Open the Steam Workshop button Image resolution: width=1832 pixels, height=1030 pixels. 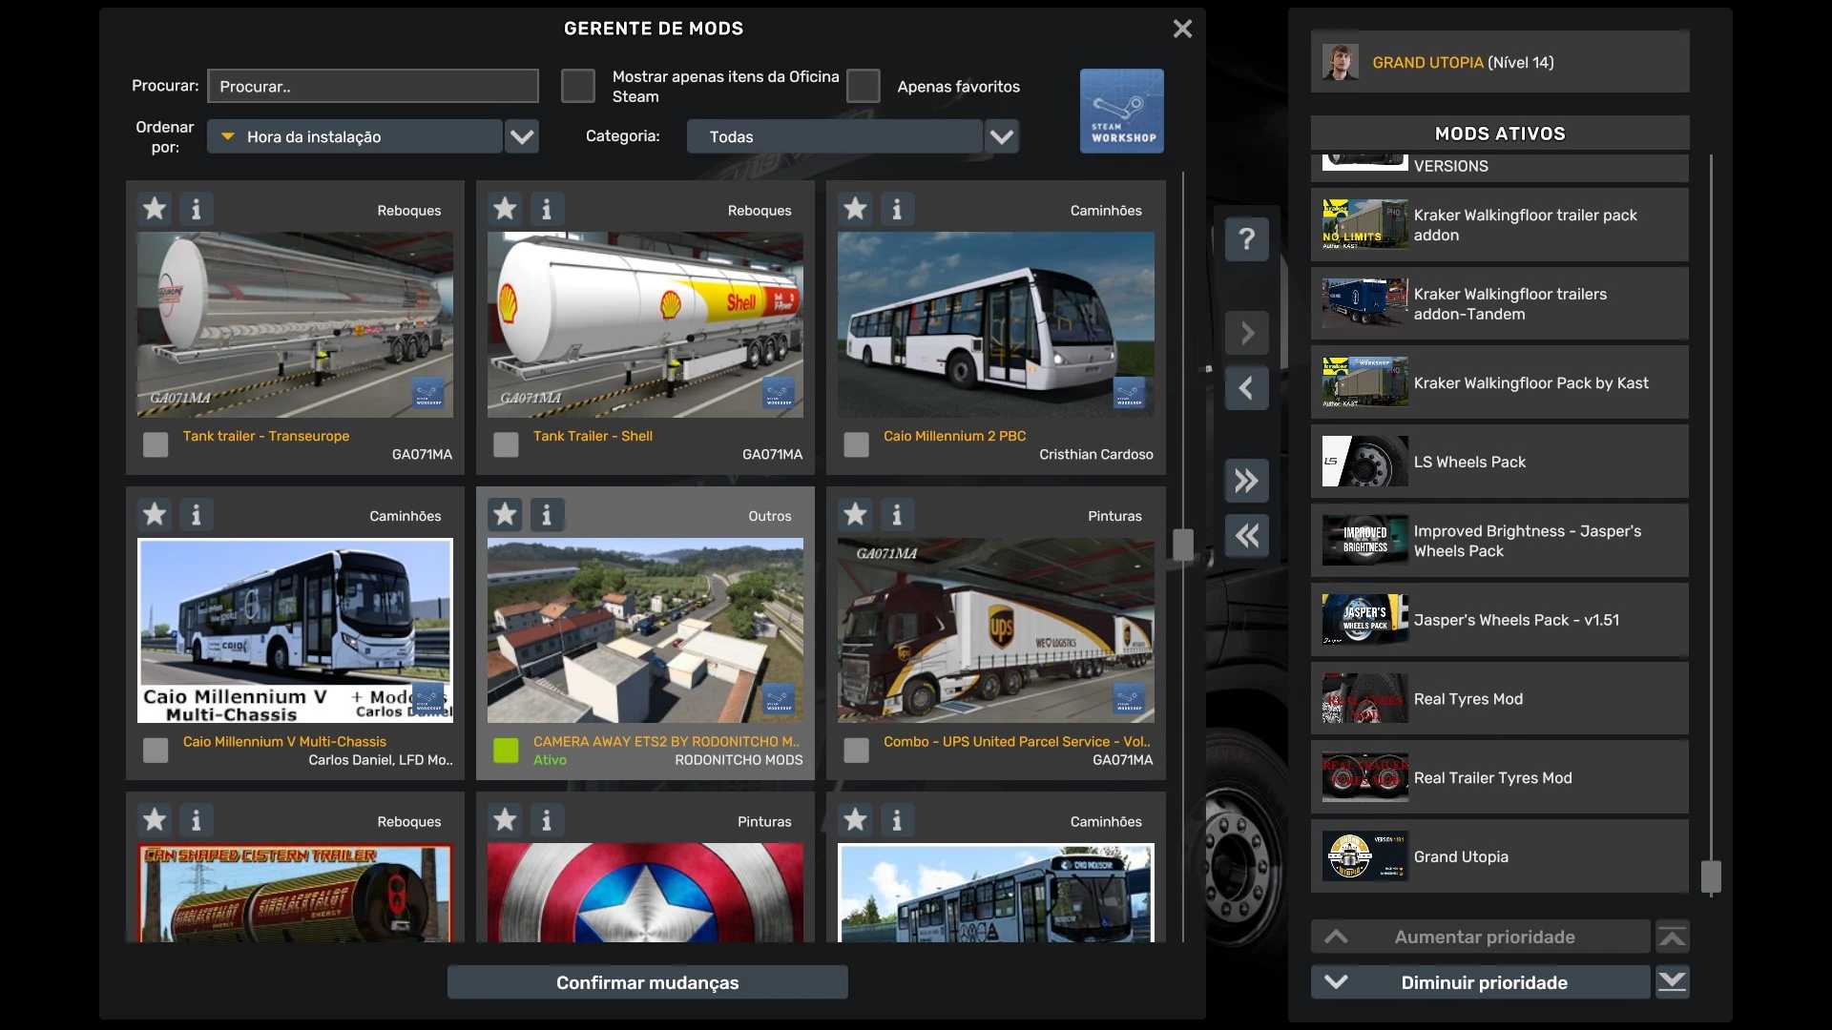click(1121, 111)
